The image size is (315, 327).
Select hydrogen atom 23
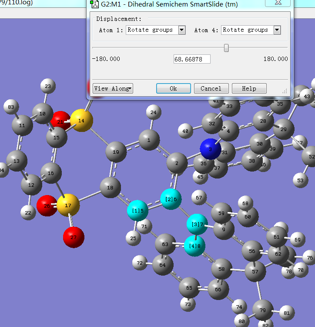[48, 86]
